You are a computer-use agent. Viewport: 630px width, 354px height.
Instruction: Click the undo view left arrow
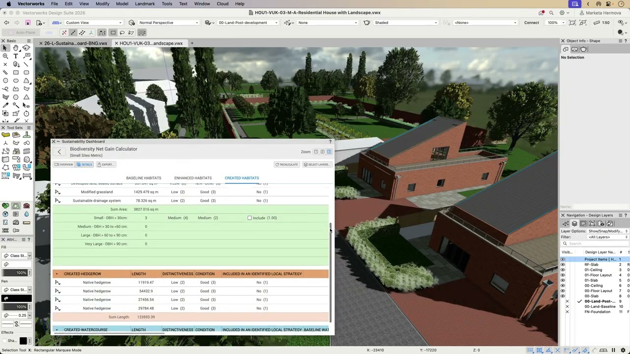pos(6,23)
